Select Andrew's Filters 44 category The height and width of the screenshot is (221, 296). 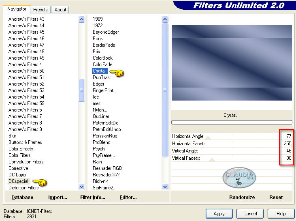pos(26,25)
